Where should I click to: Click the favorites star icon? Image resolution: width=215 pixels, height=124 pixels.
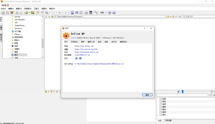[169, 17]
